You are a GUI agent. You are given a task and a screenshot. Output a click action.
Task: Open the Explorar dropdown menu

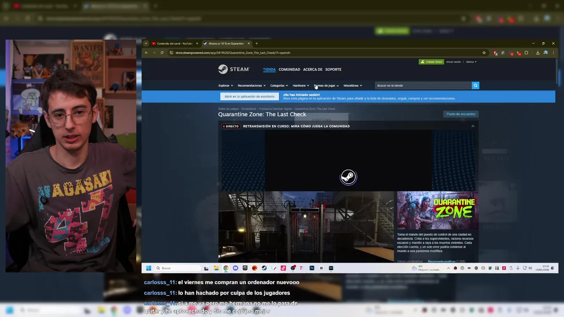[x=226, y=85]
